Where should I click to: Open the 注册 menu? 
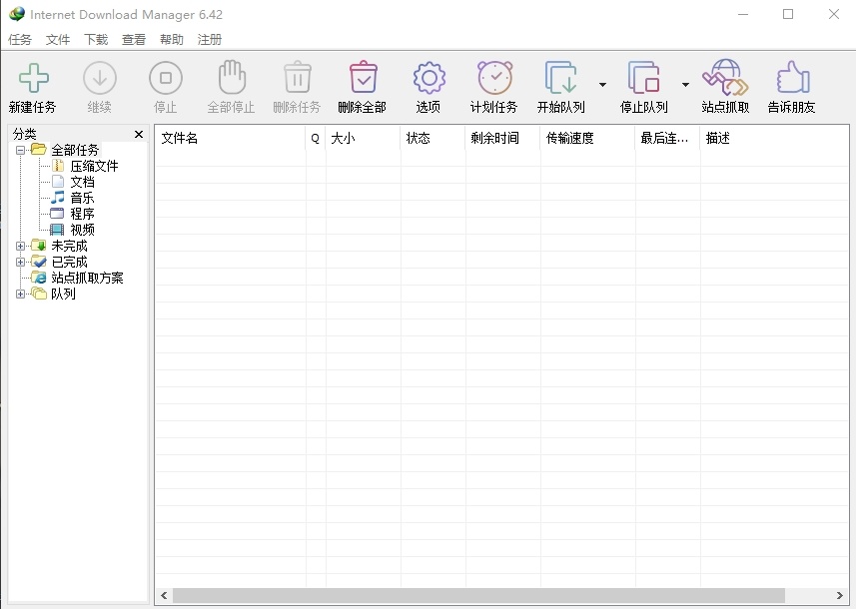pyautogui.click(x=210, y=39)
